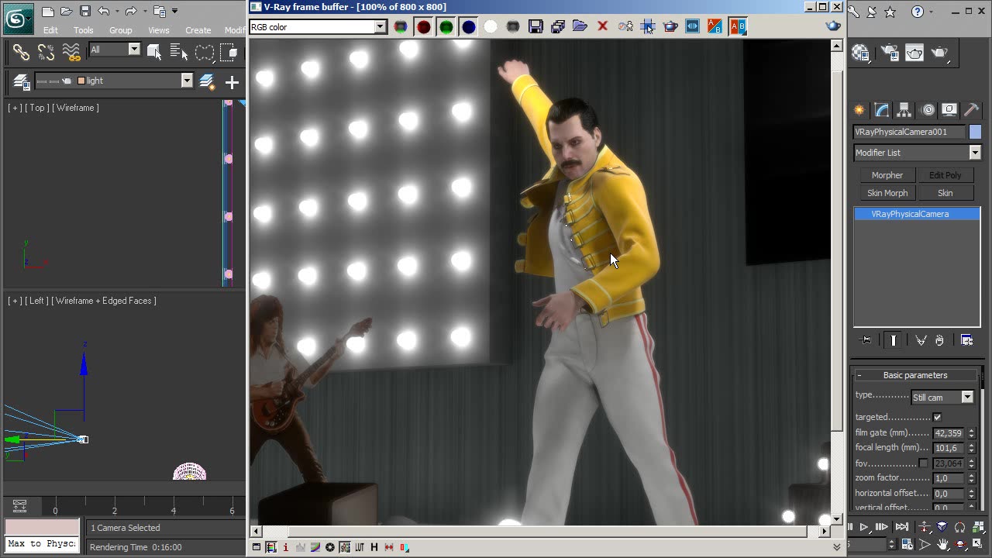
Task: Toggle A/B compare icon in frame buffer
Action: tap(738, 27)
